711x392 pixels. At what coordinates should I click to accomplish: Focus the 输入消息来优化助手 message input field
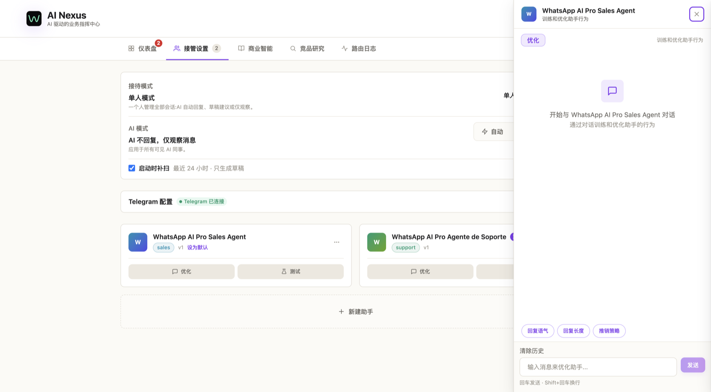598,367
